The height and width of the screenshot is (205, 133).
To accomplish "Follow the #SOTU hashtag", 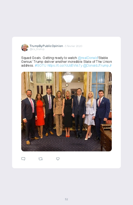I will (41, 66).
